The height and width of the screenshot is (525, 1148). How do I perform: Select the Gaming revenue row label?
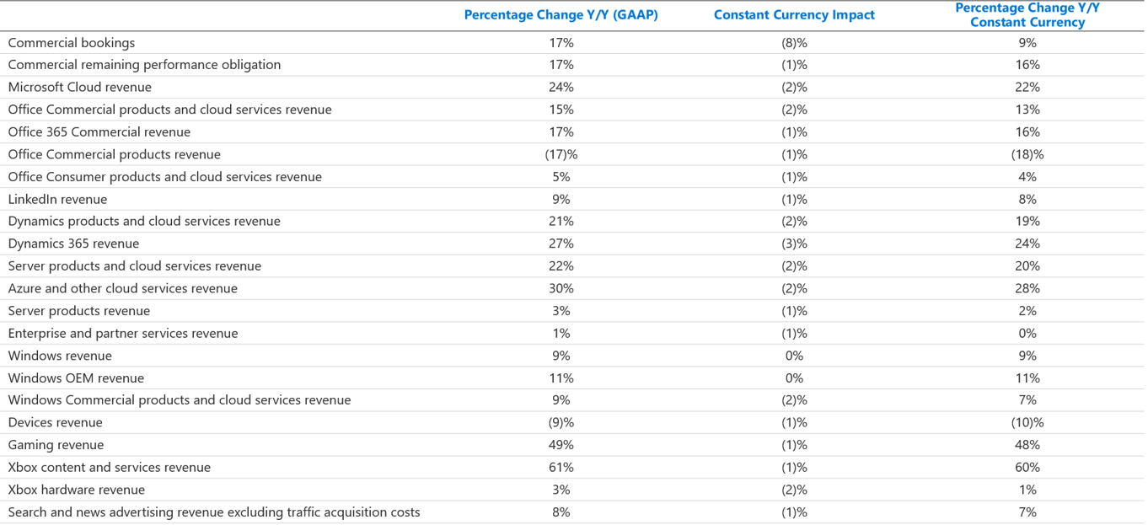click(56, 445)
